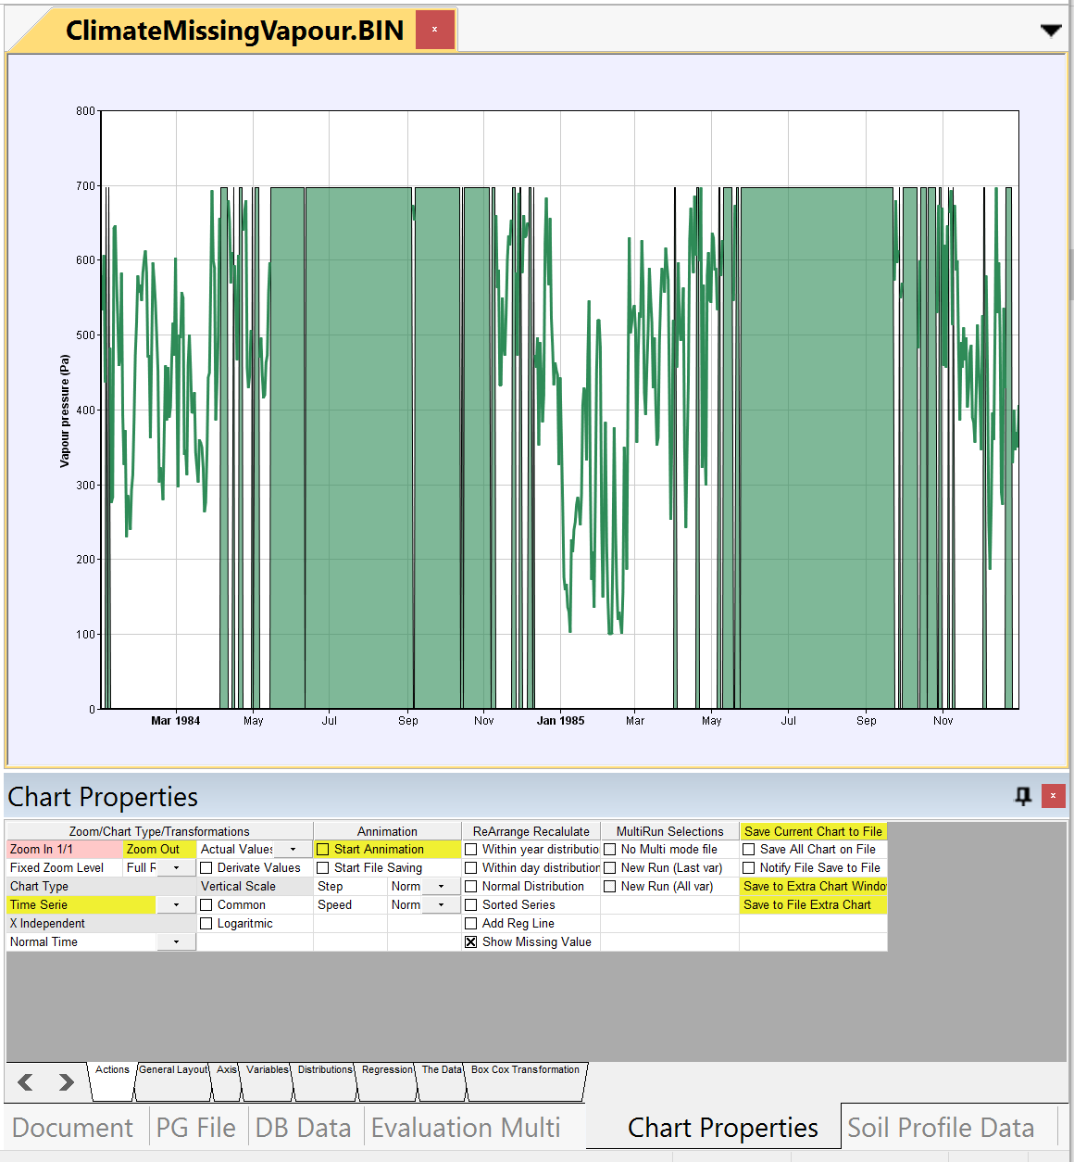The image size is (1074, 1162).
Task: Enable the Common vertical scale checkbox
Action: (x=207, y=905)
